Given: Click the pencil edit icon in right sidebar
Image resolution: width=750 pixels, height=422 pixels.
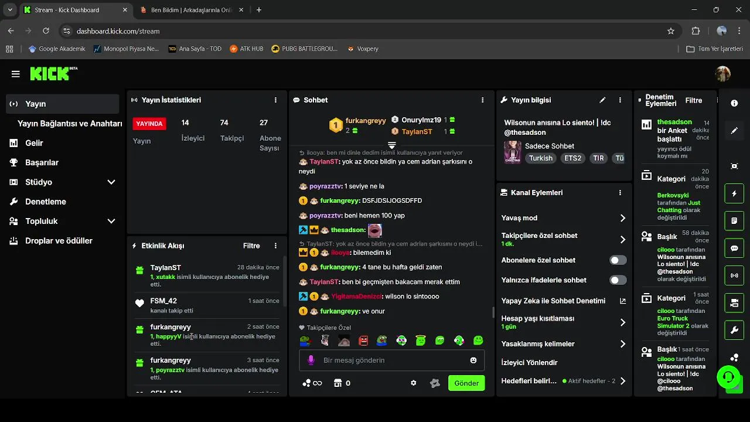Looking at the screenshot, I should [x=734, y=131].
